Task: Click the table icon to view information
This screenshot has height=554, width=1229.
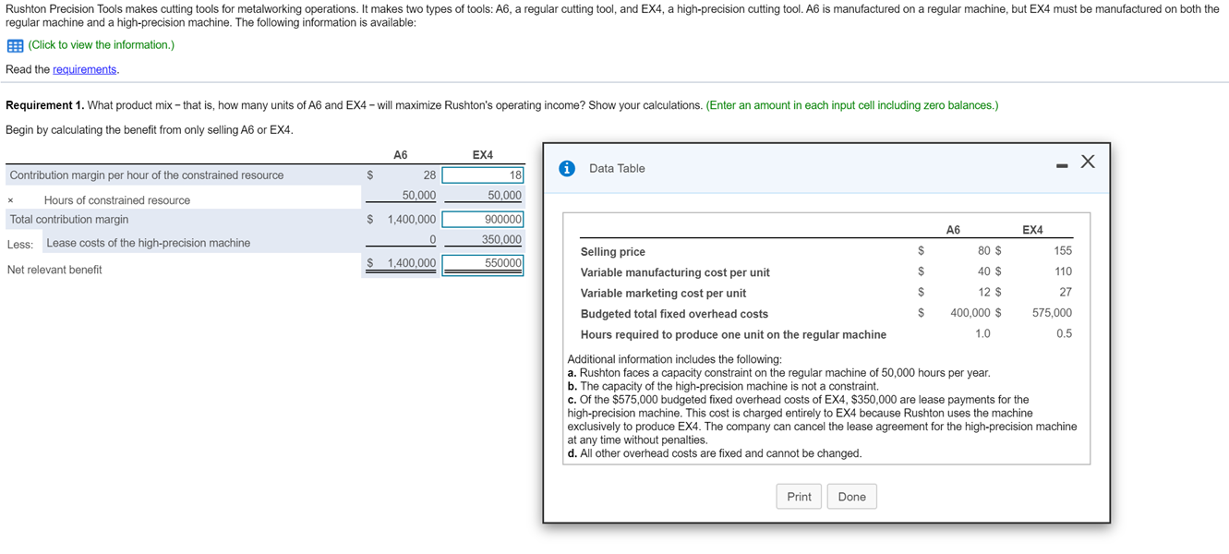Action: 15,45
